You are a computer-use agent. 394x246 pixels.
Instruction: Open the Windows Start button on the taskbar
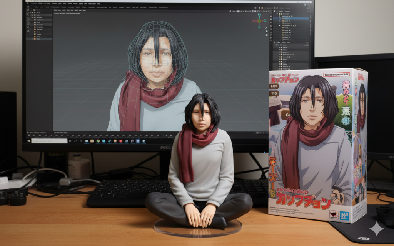(28, 141)
